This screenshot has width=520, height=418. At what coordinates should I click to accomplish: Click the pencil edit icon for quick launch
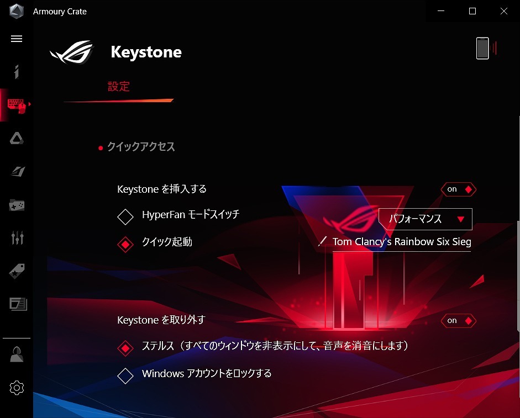tap(322, 241)
